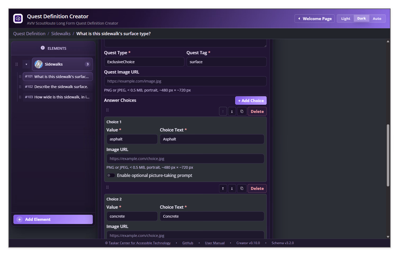The width and height of the screenshot is (399, 256).
Task: Click the Quest Tag field containing surface
Action: (226, 62)
